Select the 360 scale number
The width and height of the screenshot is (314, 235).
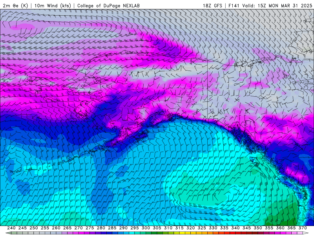tap(280, 228)
